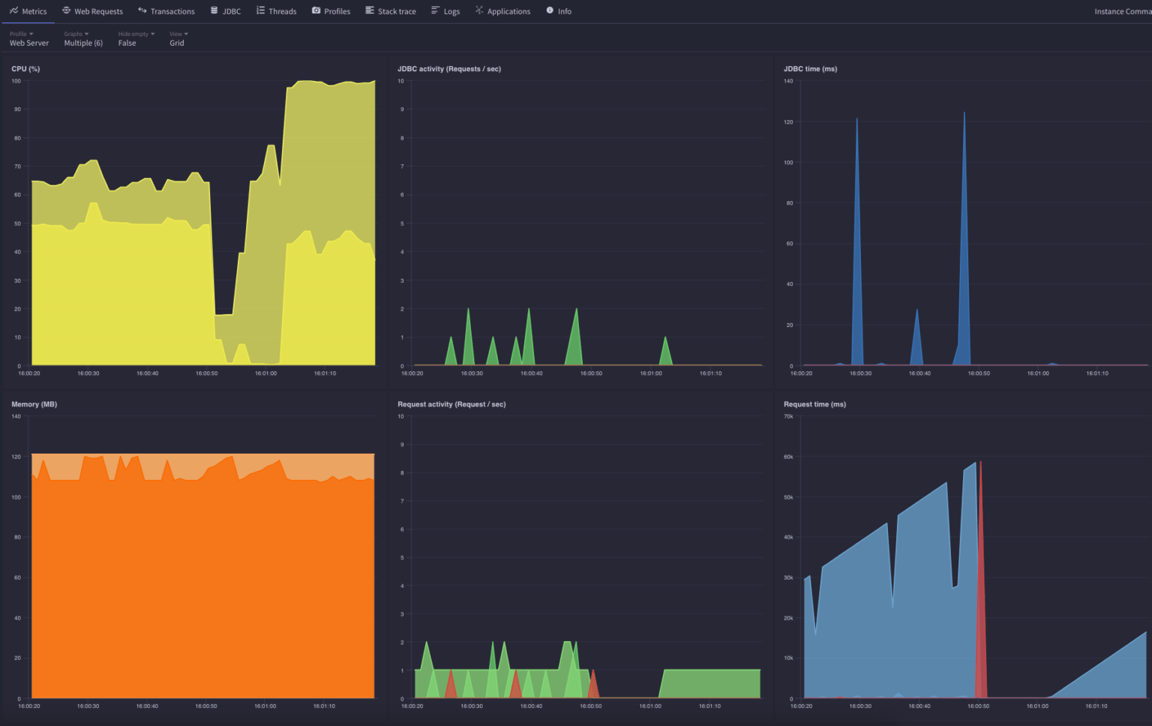This screenshot has width=1152, height=726.
Task: Switch to the Logs tab
Action: [445, 10]
